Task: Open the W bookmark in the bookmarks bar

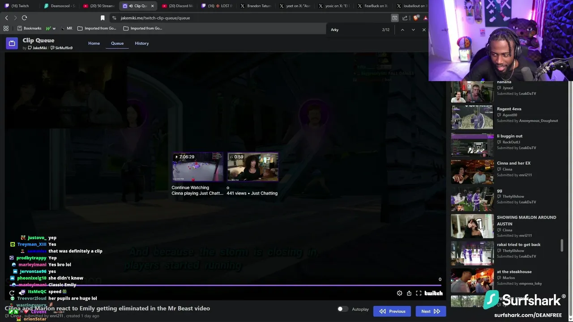Action: pos(51,28)
